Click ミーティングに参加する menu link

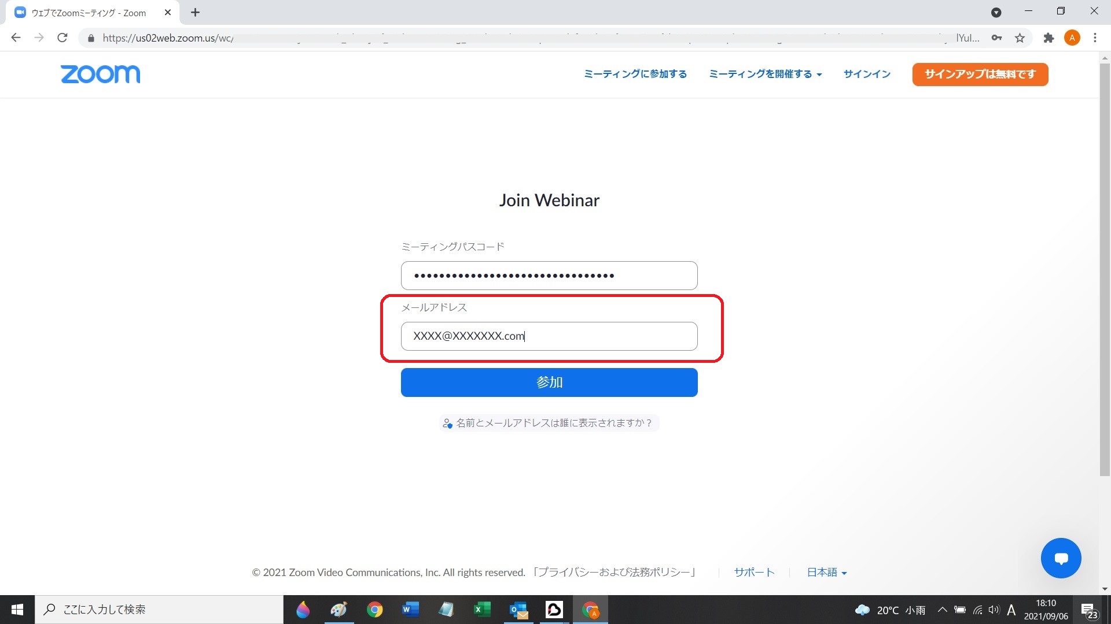coord(635,74)
